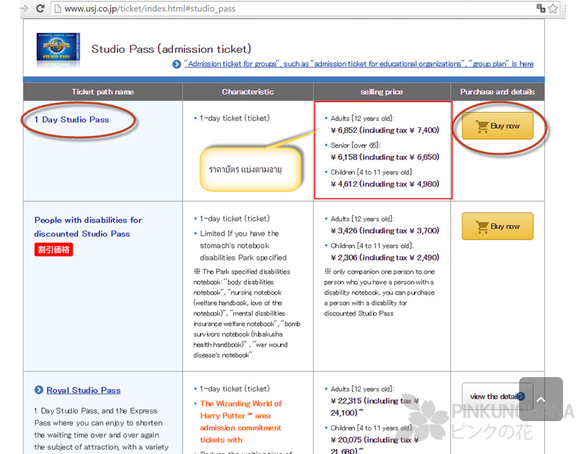Viewport: 586px width, 454px height.
Task: Click the browser reload icon
Action: coord(40,8)
